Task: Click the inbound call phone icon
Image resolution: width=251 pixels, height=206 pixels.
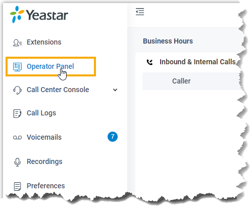Action: click(x=149, y=62)
